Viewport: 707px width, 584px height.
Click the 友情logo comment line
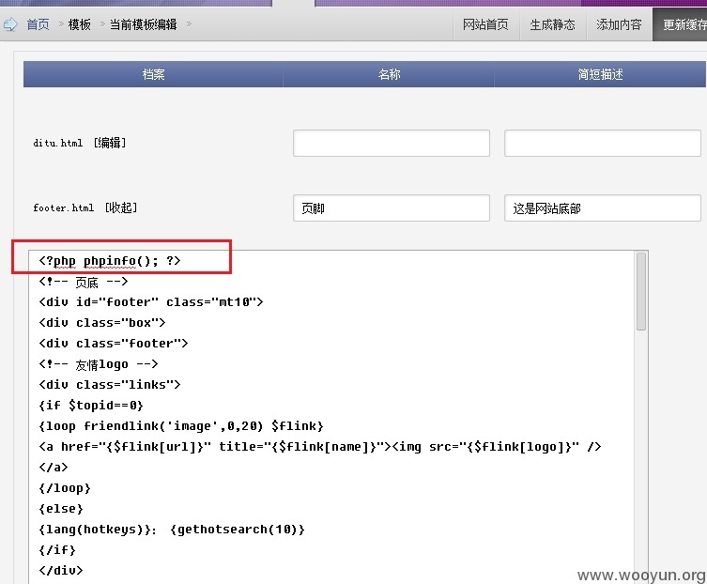(99, 364)
